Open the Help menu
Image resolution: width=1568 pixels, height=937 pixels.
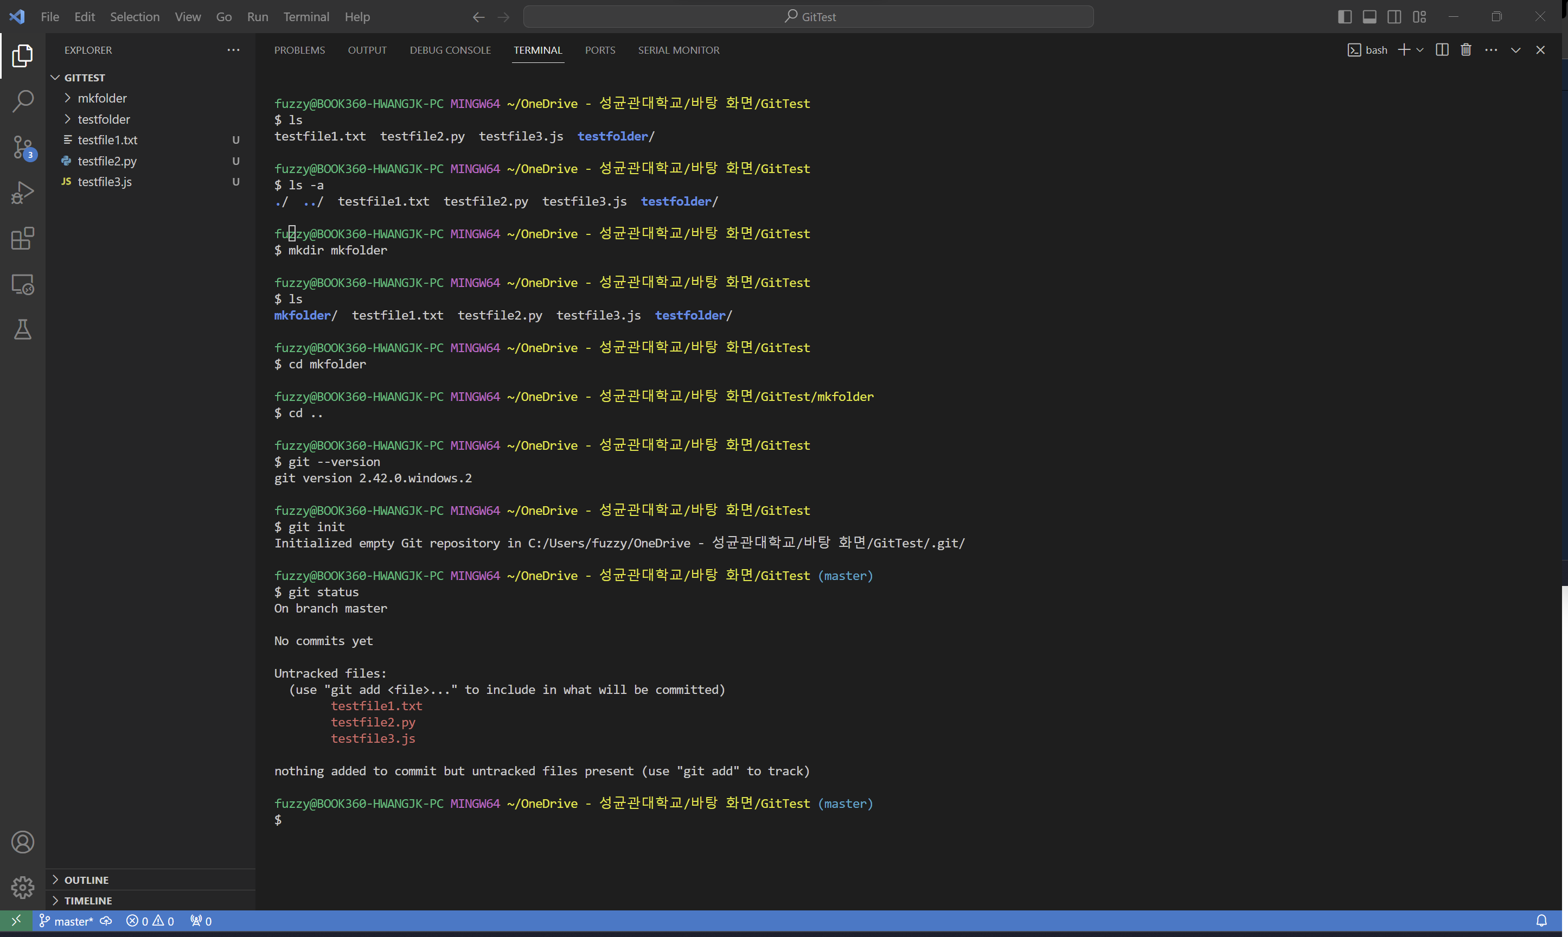coord(357,17)
